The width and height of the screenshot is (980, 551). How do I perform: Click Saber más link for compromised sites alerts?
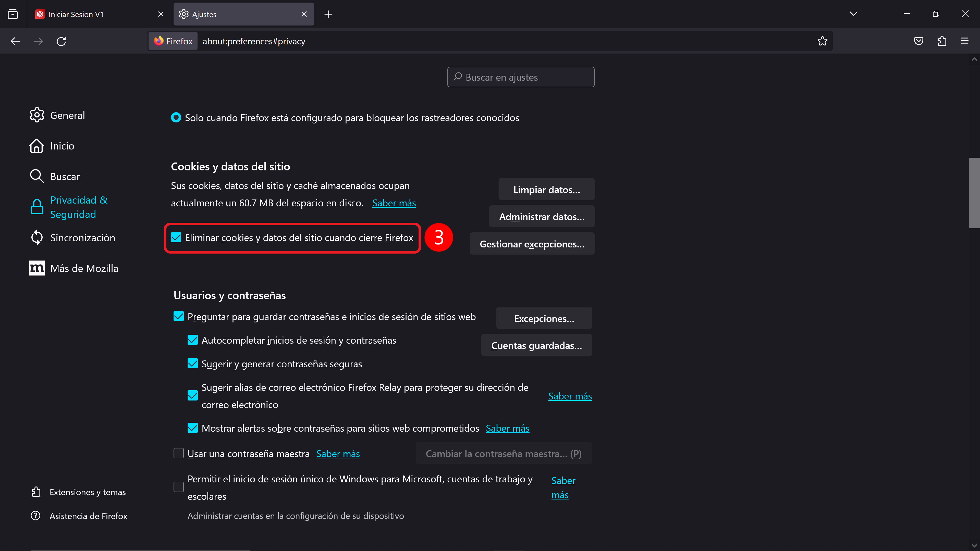(508, 428)
